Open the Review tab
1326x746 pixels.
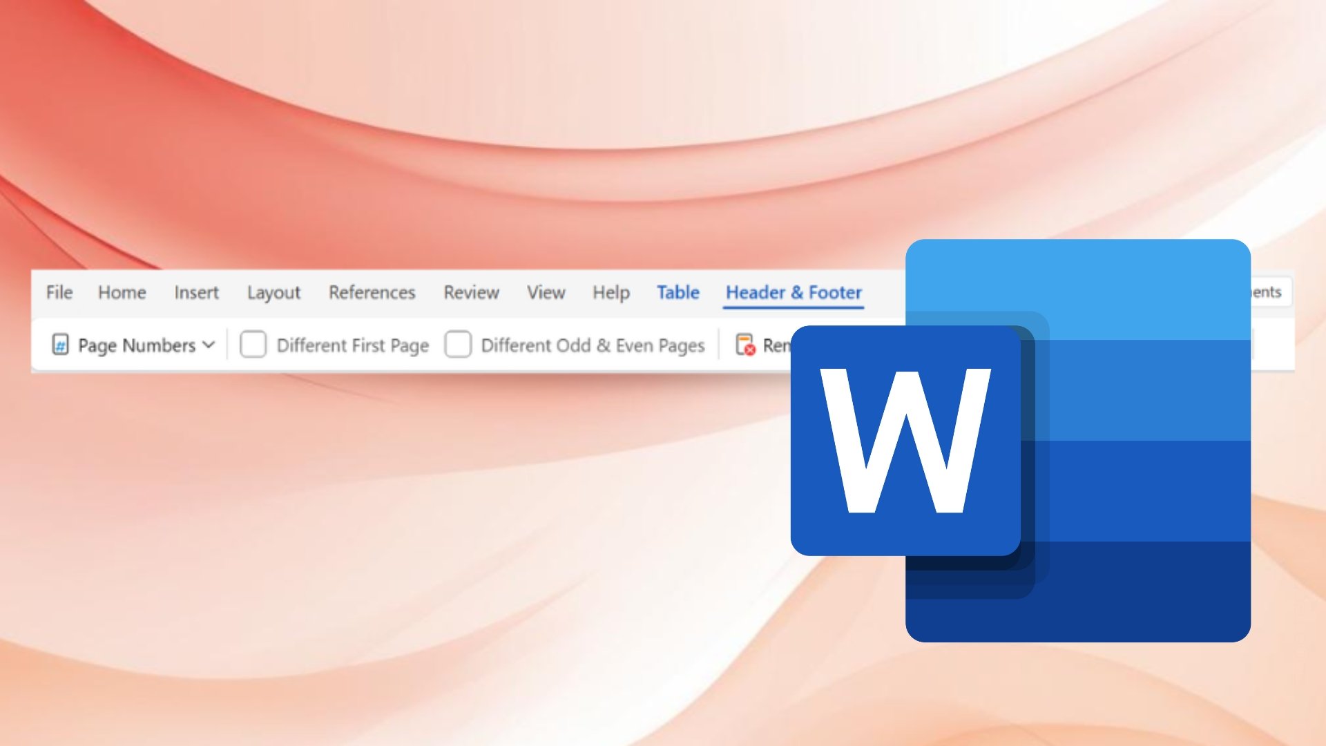(x=471, y=292)
